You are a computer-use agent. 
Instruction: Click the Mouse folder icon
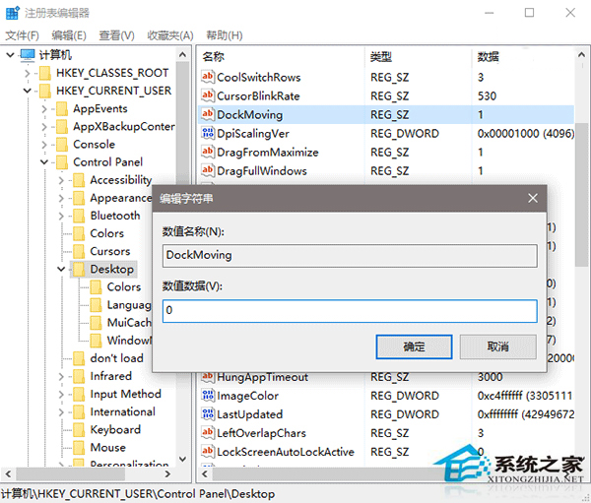tap(79, 448)
